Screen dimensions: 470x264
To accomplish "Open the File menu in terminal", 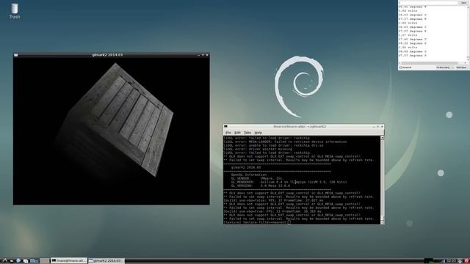I will 228,132.
